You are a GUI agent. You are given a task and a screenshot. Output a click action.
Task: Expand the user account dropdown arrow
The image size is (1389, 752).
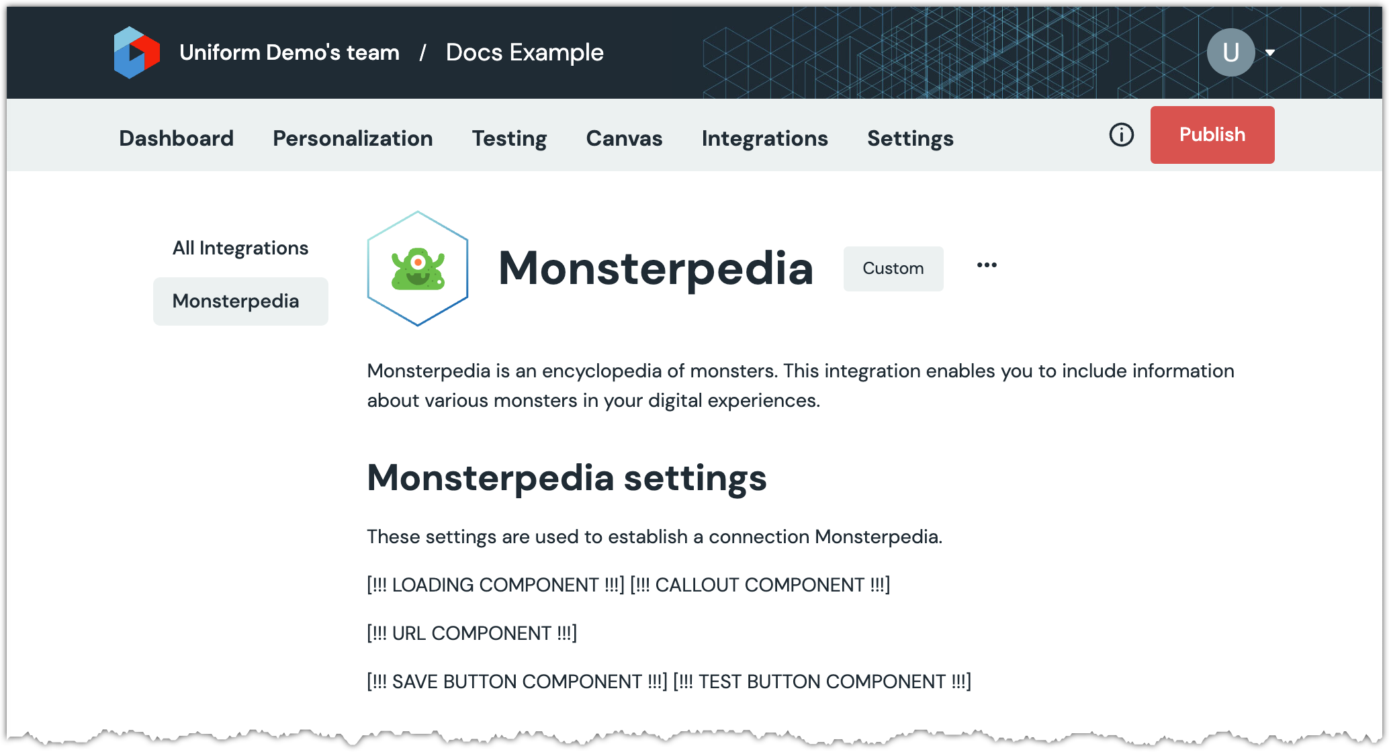pos(1269,52)
